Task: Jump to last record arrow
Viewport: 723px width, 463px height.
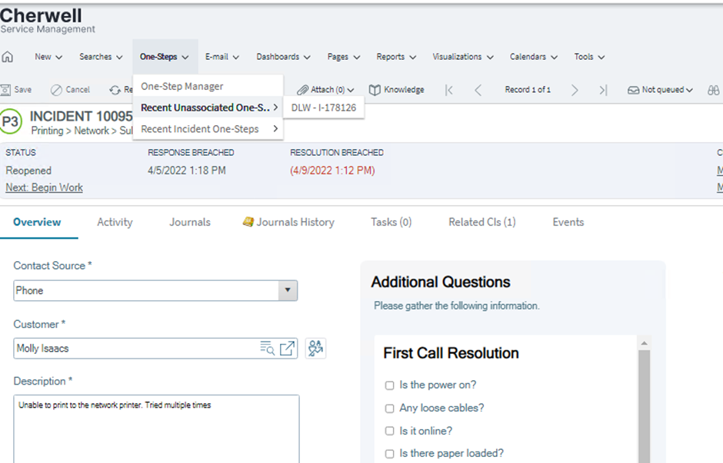Action: (603, 89)
